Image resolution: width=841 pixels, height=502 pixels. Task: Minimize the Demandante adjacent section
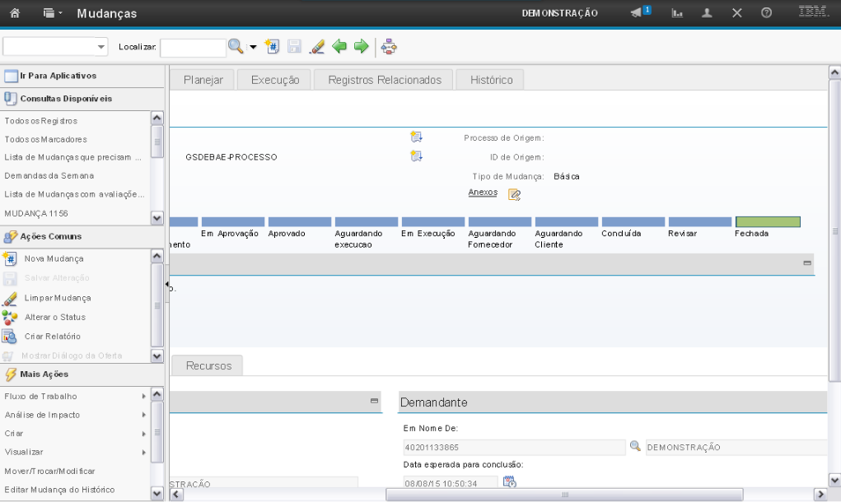click(375, 401)
